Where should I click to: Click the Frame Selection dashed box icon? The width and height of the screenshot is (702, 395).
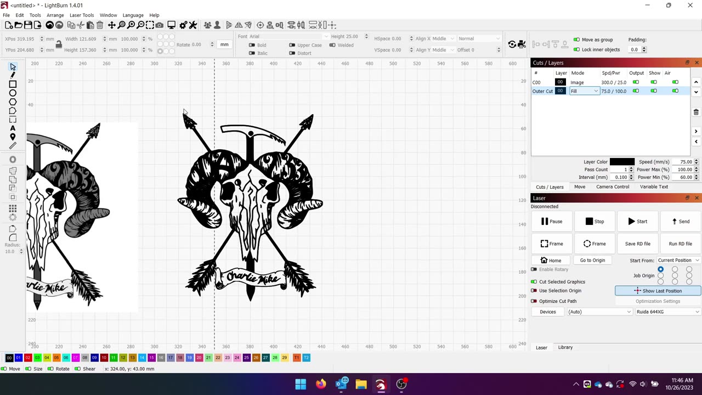150,25
